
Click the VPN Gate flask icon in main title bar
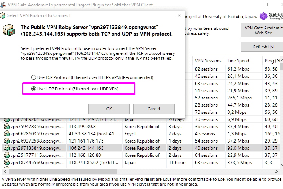3,5
